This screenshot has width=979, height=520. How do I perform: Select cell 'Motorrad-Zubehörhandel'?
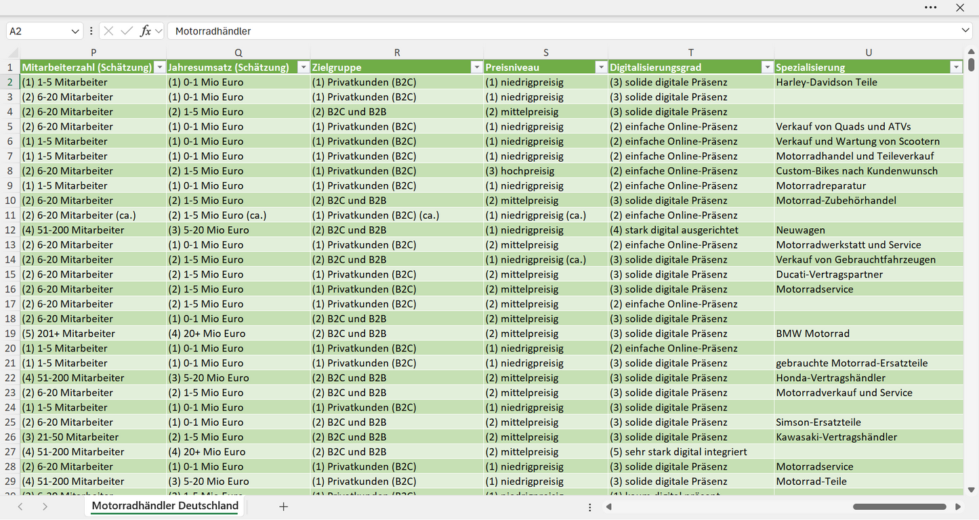[869, 200]
